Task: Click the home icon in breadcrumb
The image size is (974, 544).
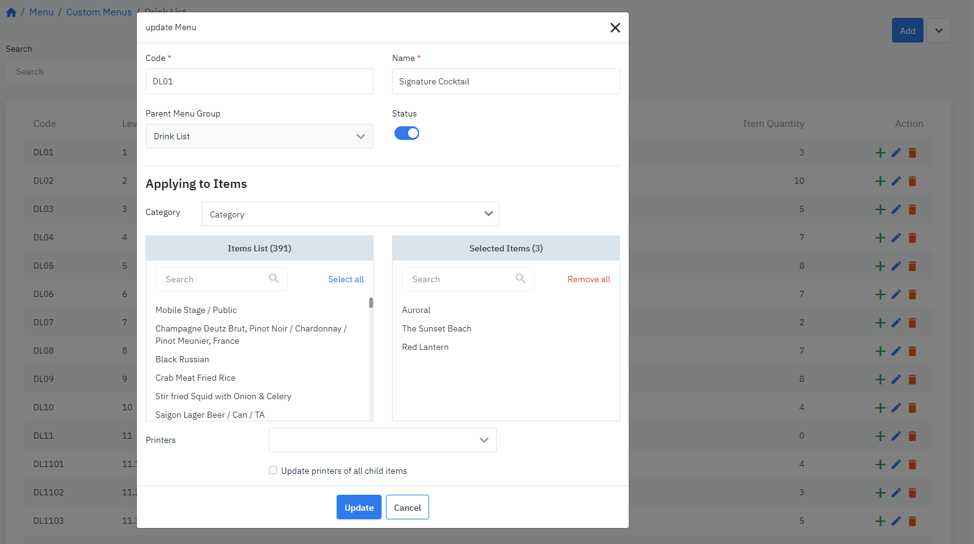Action: (11, 12)
